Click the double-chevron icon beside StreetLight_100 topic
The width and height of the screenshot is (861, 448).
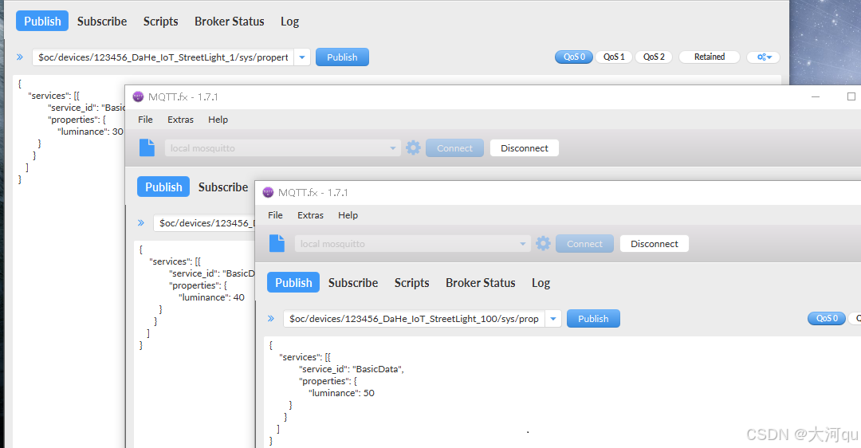(x=271, y=318)
